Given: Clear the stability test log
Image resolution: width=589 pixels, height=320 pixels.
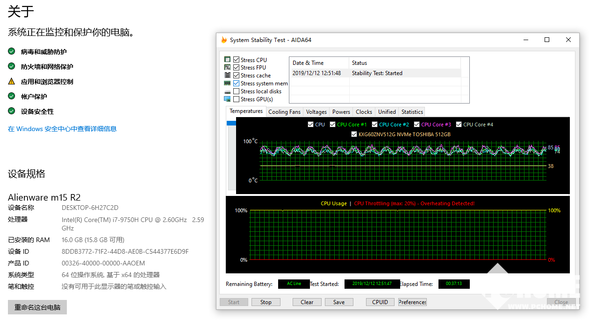Looking at the screenshot, I should pyautogui.click(x=307, y=302).
